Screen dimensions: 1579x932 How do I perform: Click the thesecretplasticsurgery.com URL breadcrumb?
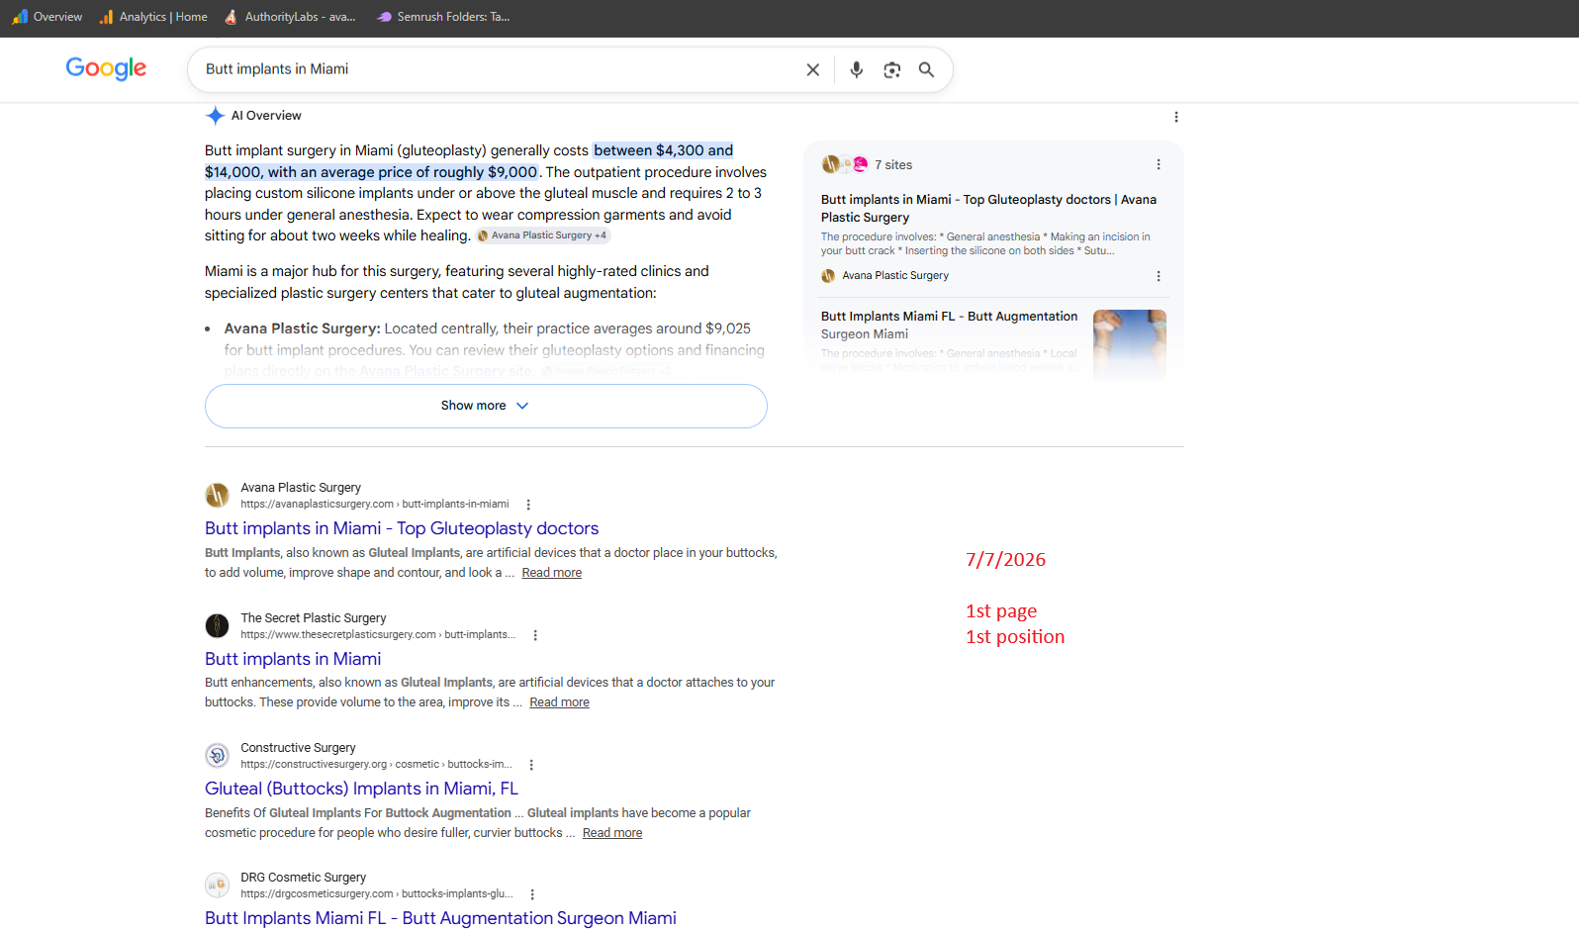click(378, 635)
